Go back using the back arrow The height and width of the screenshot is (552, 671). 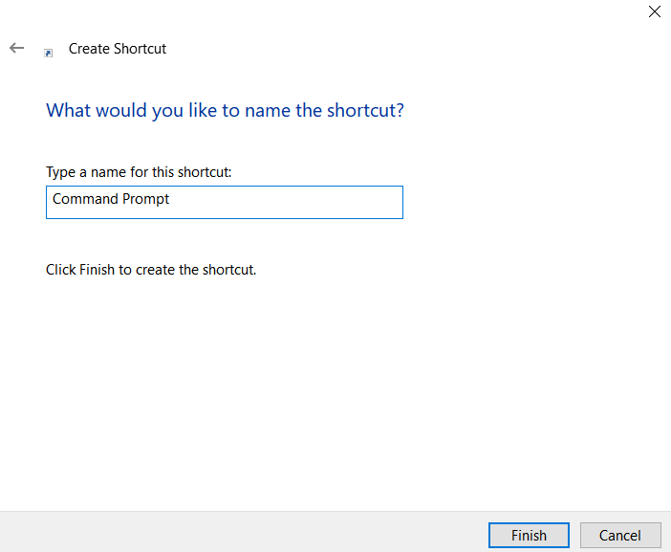[x=16, y=48]
